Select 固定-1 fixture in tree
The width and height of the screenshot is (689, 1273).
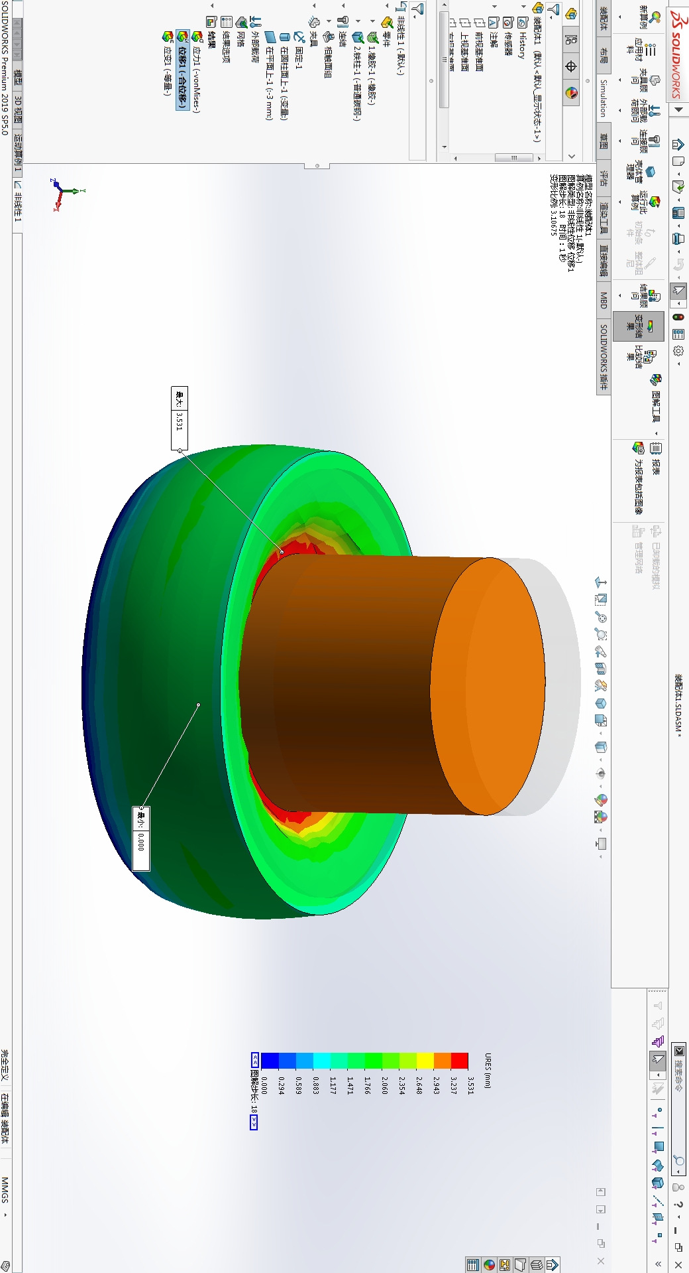(x=299, y=50)
